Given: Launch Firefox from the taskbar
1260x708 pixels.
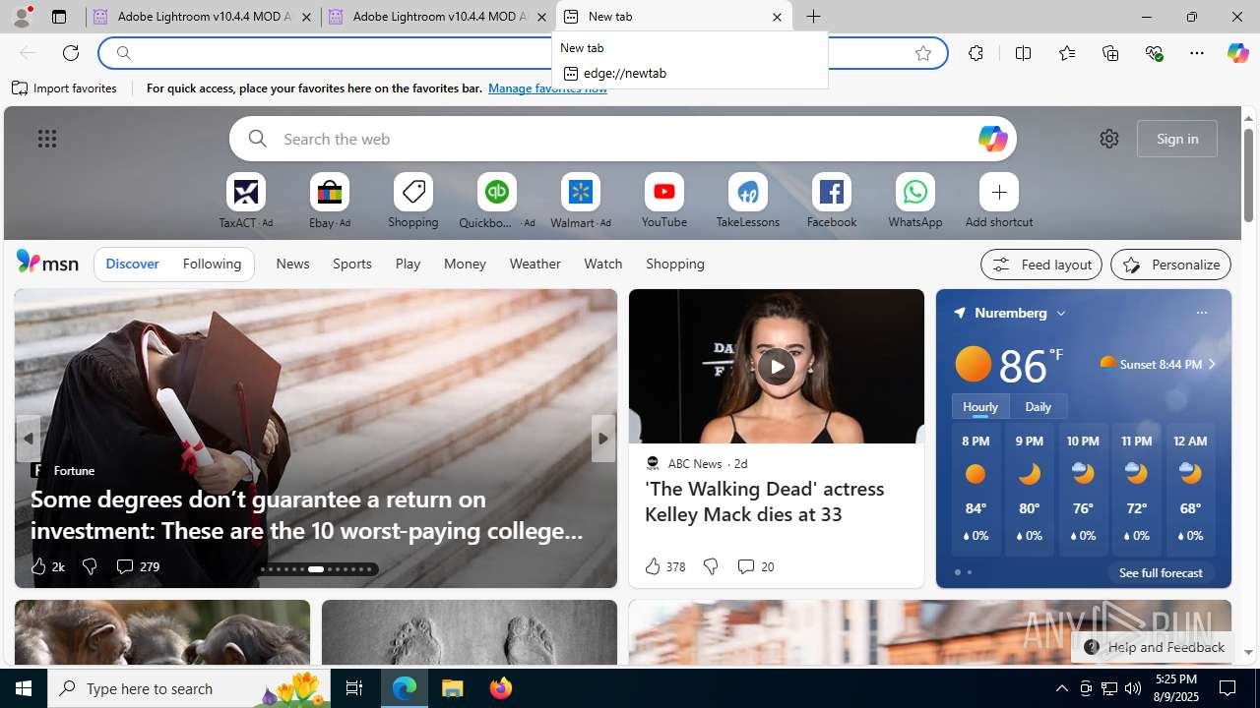Looking at the screenshot, I should click(x=500, y=688).
